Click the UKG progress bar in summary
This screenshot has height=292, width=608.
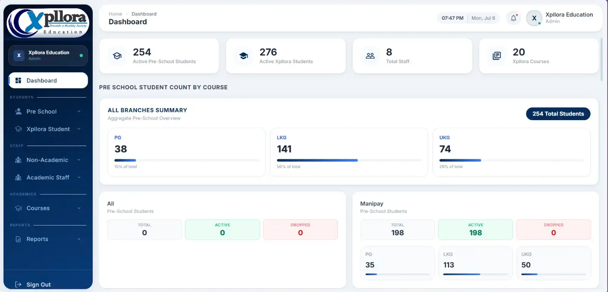click(511, 160)
